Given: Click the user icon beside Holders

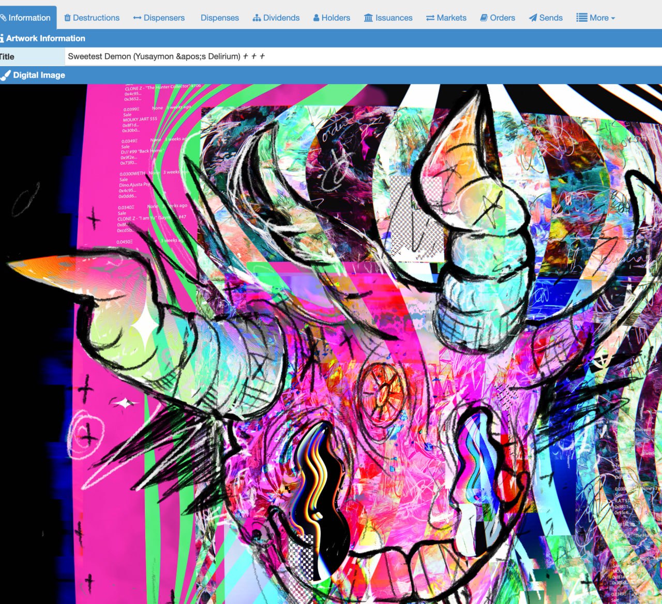Looking at the screenshot, I should point(316,18).
